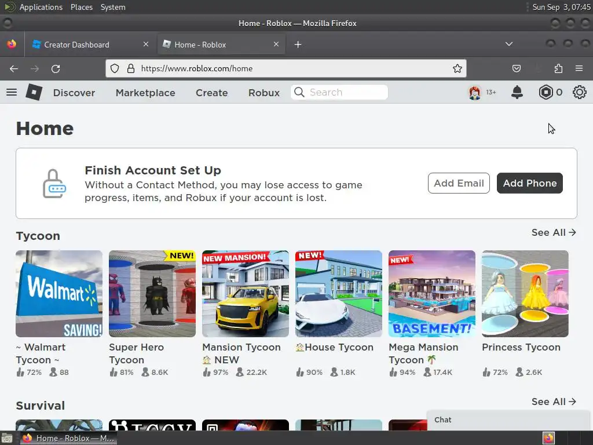Click the search magnifier icon

pyautogui.click(x=299, y=92)
